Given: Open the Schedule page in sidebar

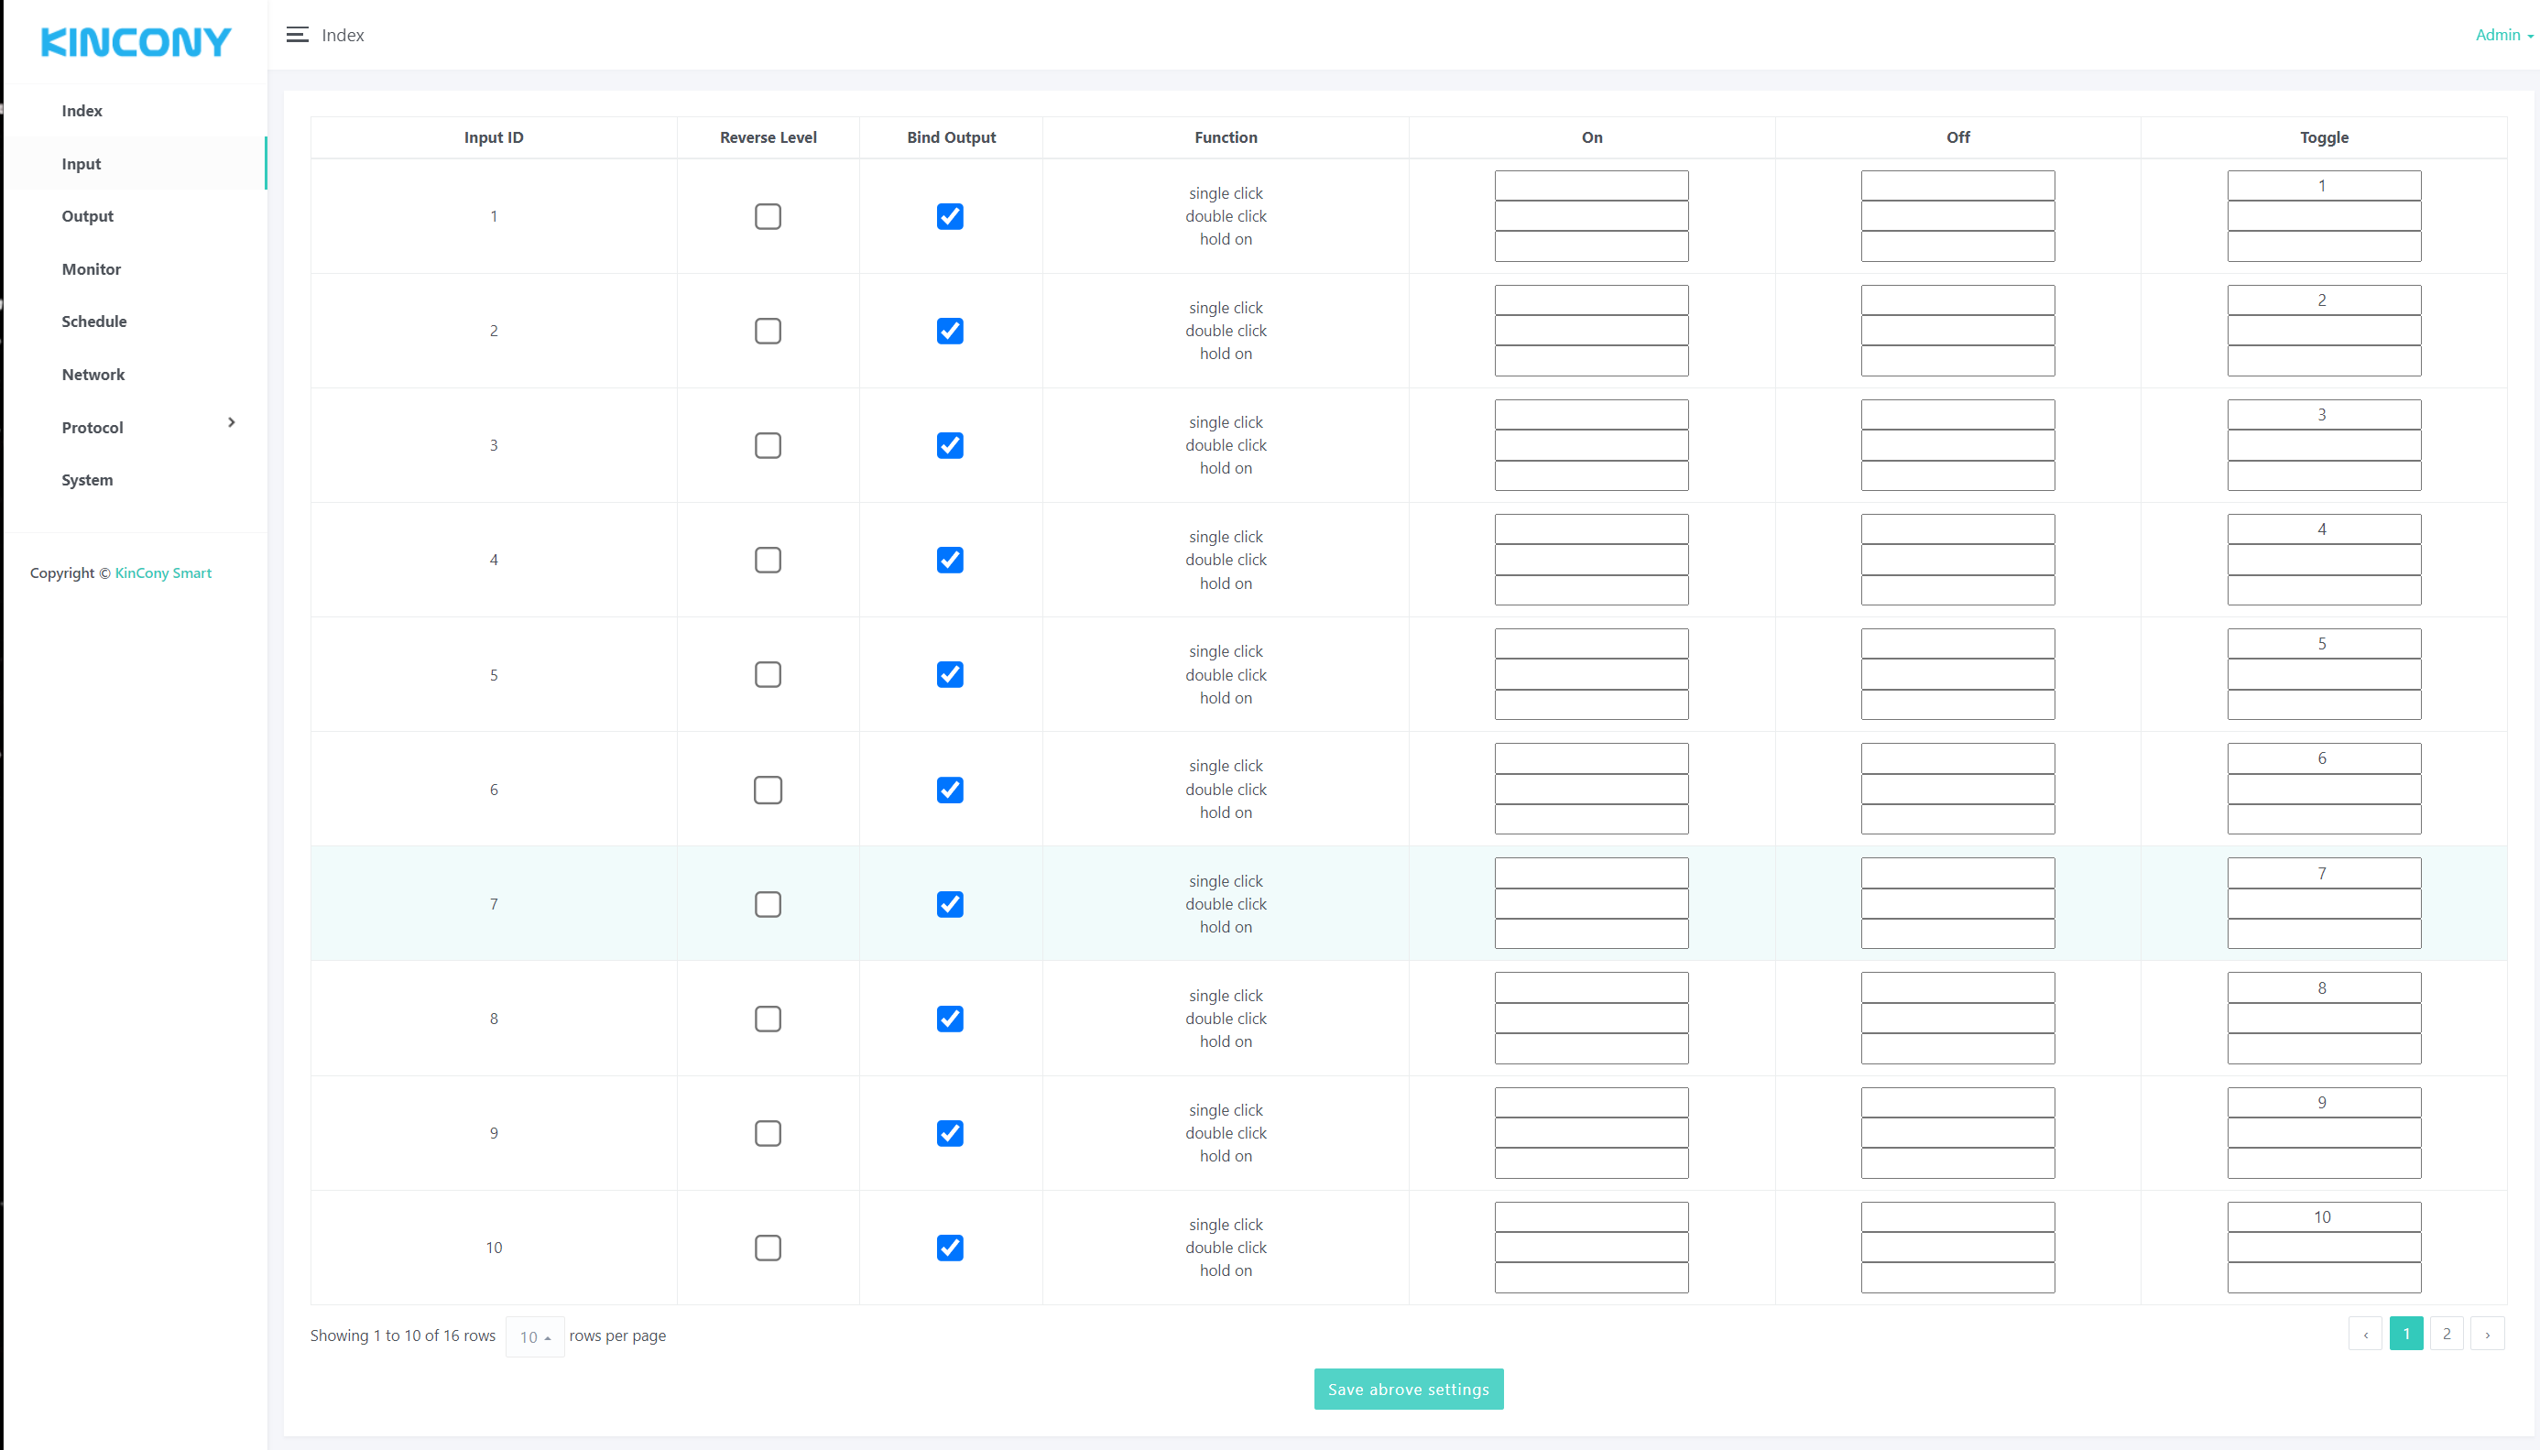Looking at the screenshot, I should point(93,322).
